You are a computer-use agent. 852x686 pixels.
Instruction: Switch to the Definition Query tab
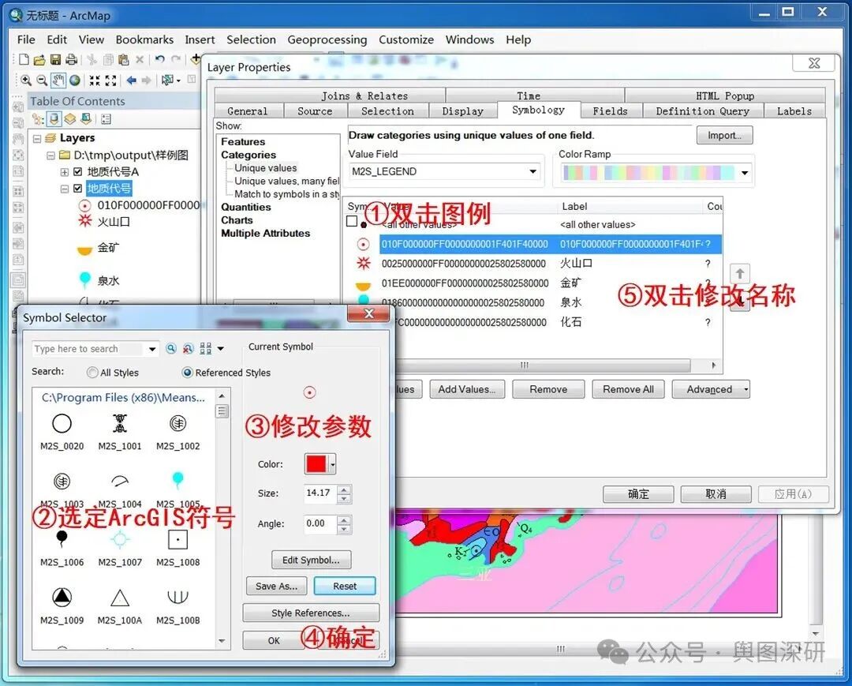click(702, 111)
